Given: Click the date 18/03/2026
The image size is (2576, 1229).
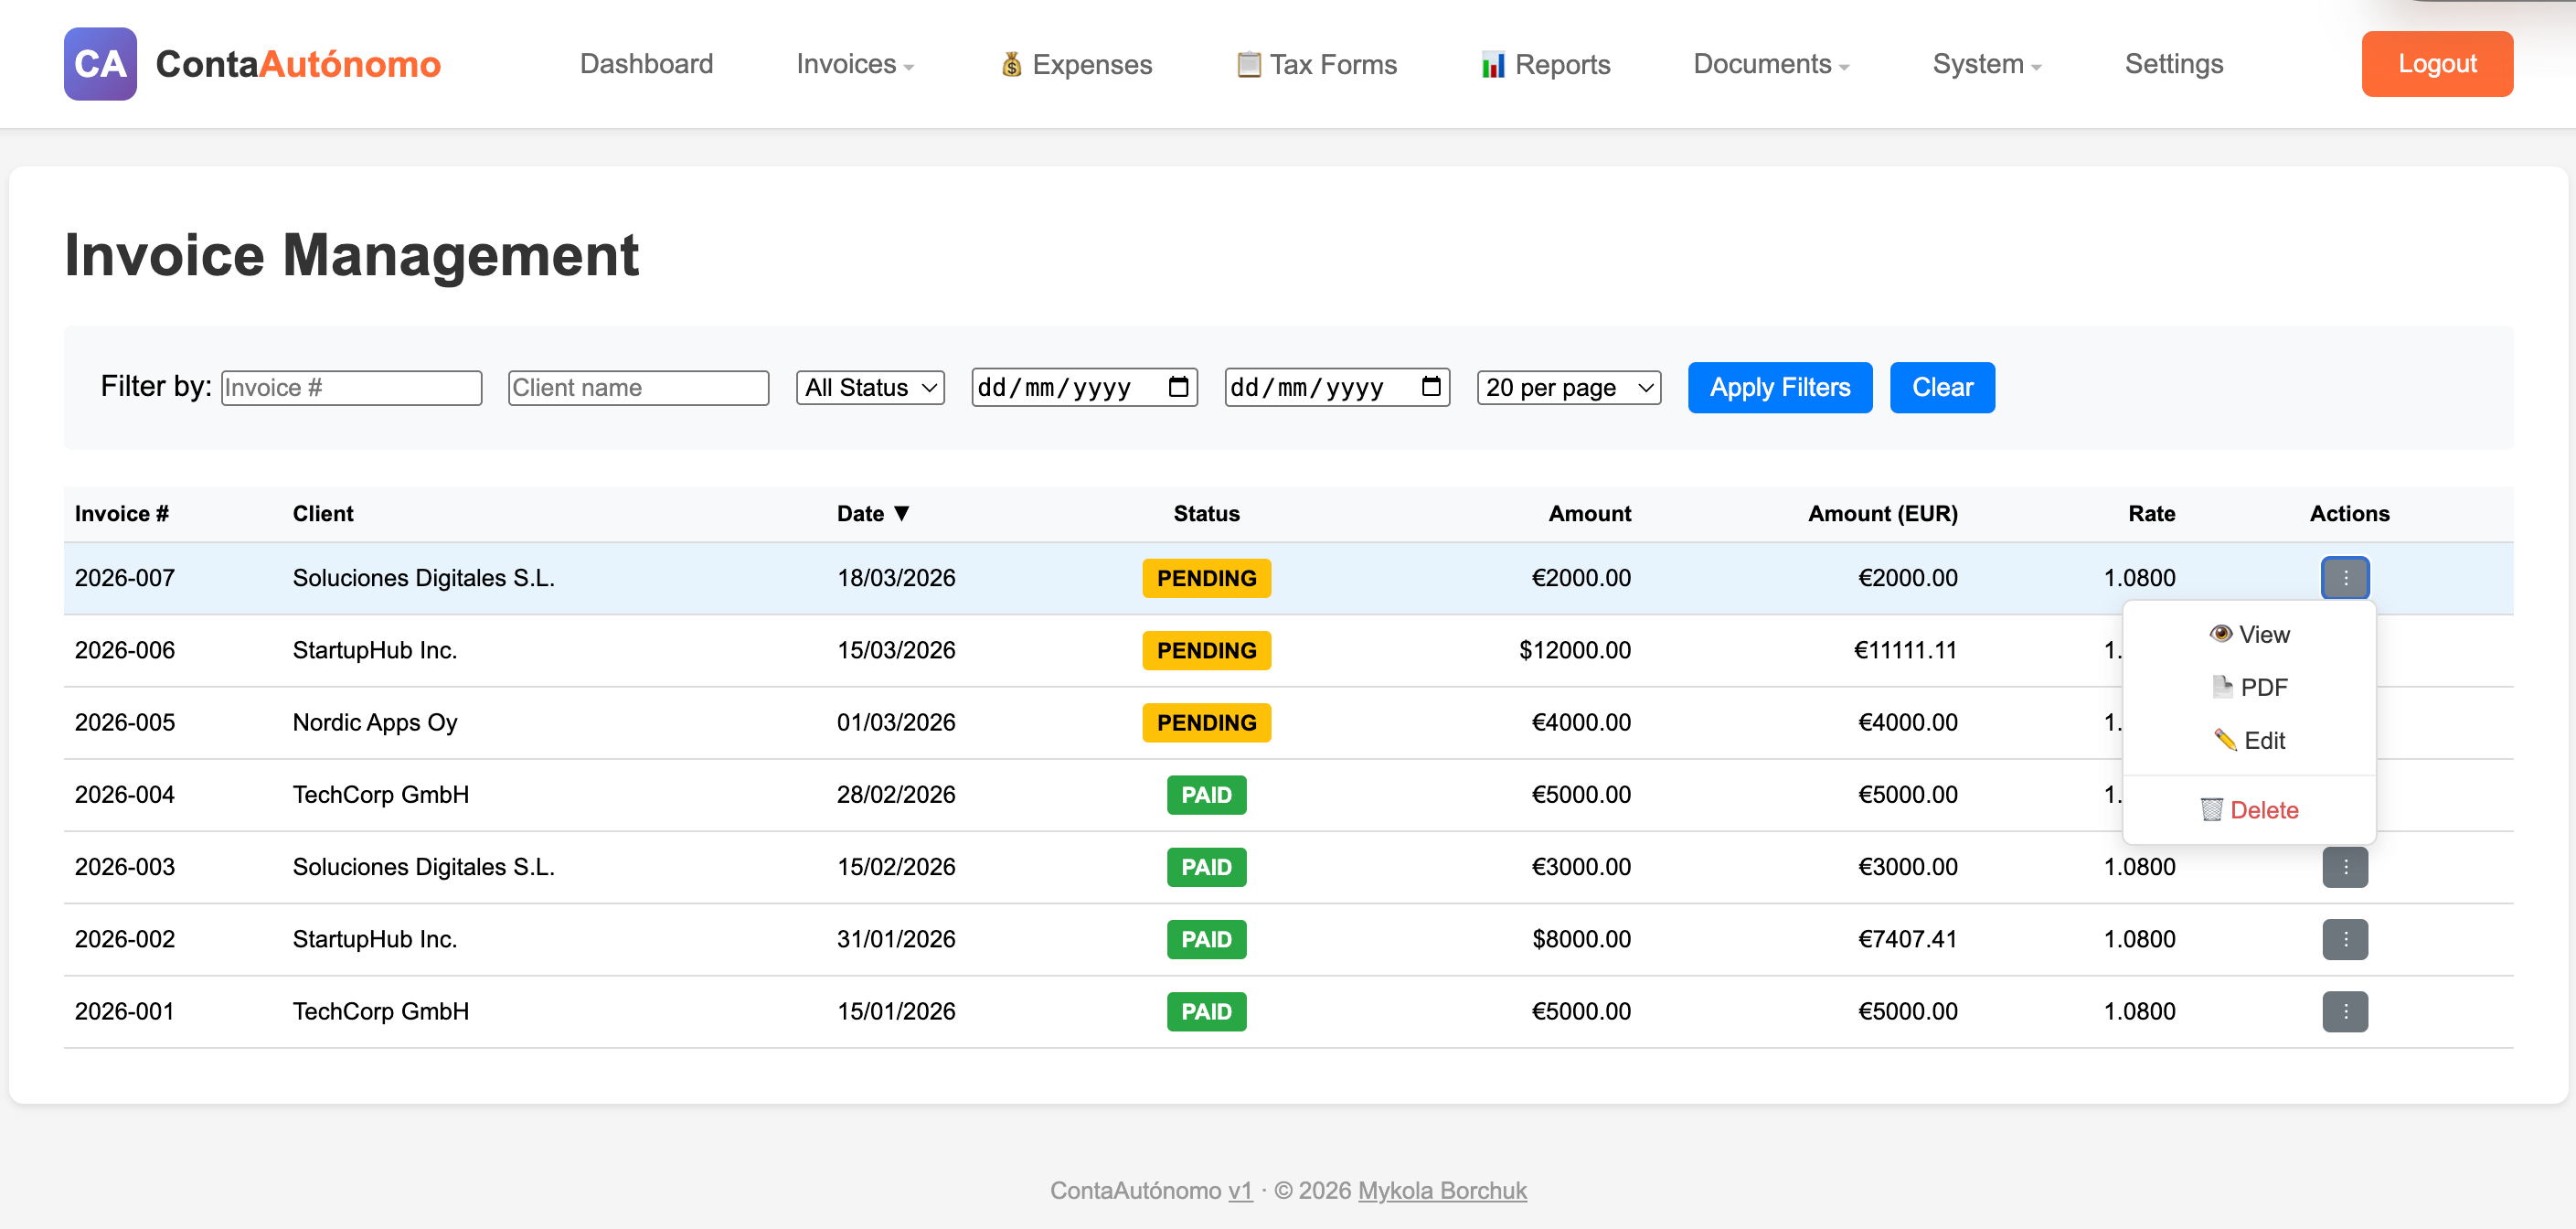Looking at the screenshot, I should pos(896,578).
